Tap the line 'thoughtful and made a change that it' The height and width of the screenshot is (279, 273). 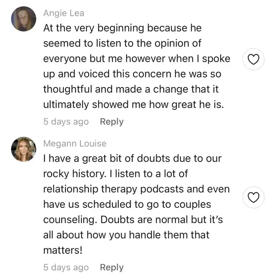tap(131, 89)
